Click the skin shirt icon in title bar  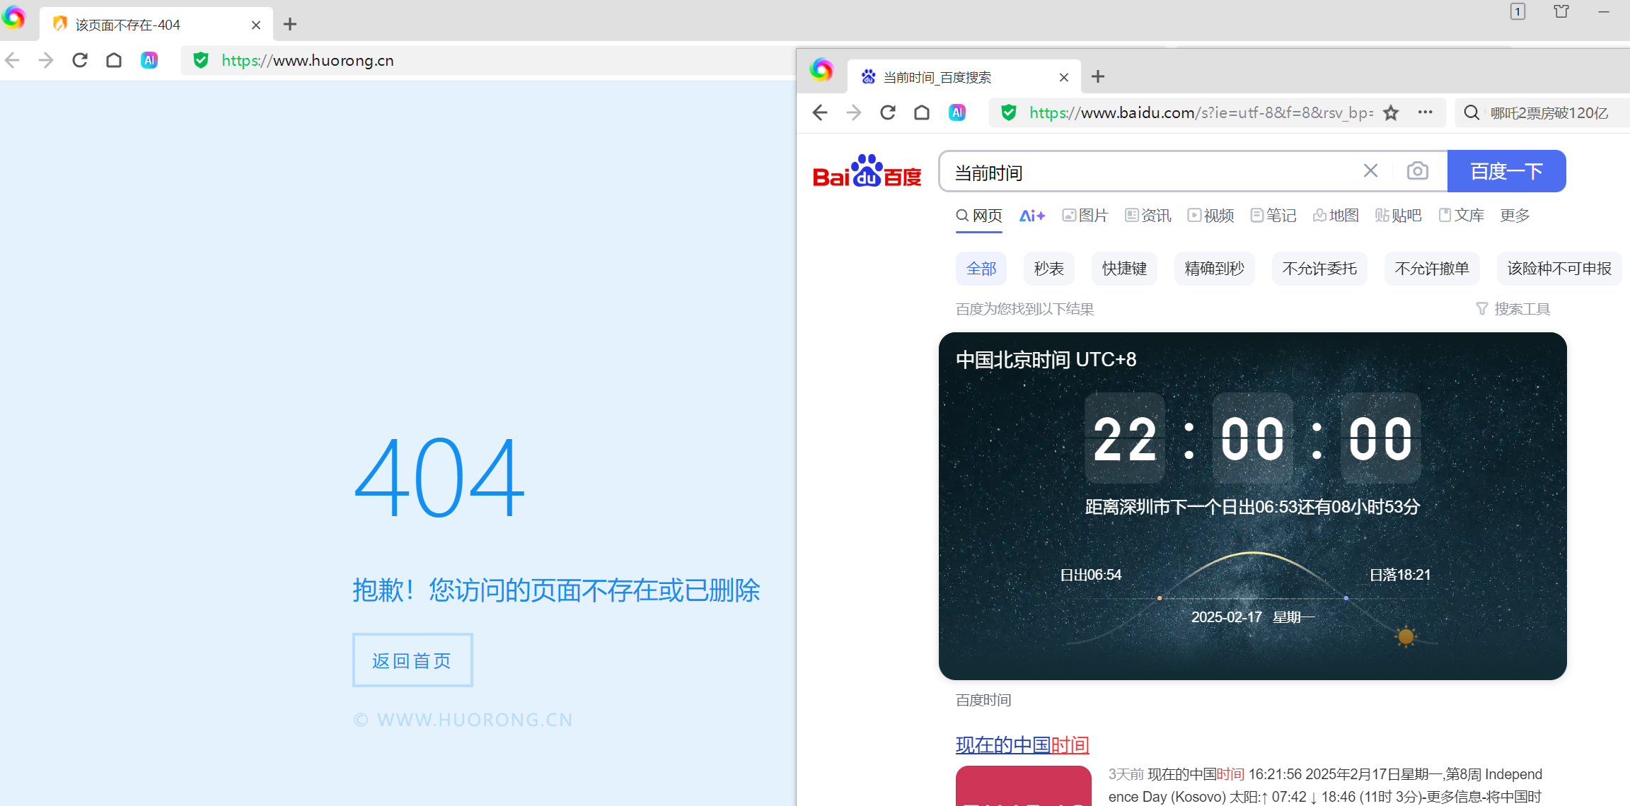[1561, 11]
